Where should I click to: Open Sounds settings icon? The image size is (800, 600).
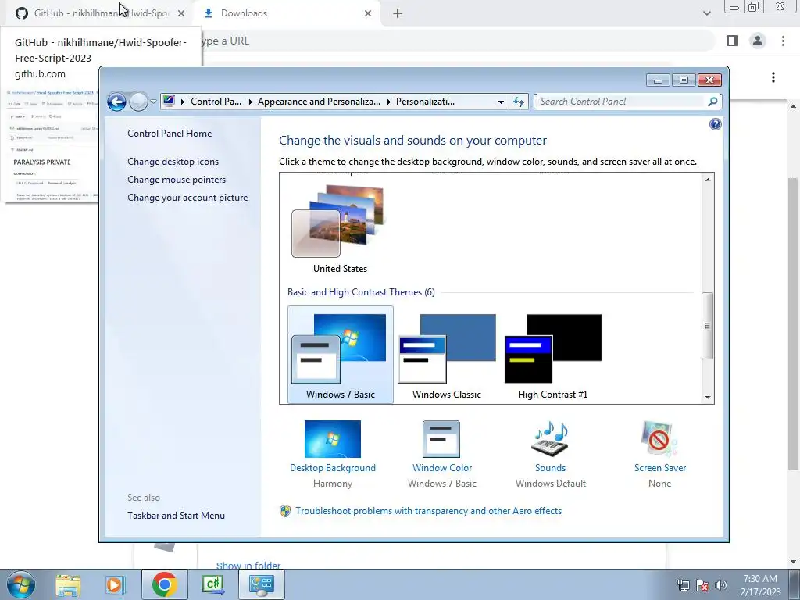pos(550,439)
